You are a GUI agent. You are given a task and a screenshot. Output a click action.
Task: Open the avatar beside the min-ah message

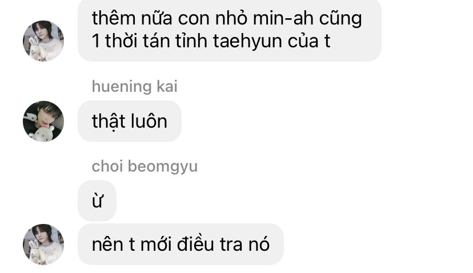click(x=43, y=41)
